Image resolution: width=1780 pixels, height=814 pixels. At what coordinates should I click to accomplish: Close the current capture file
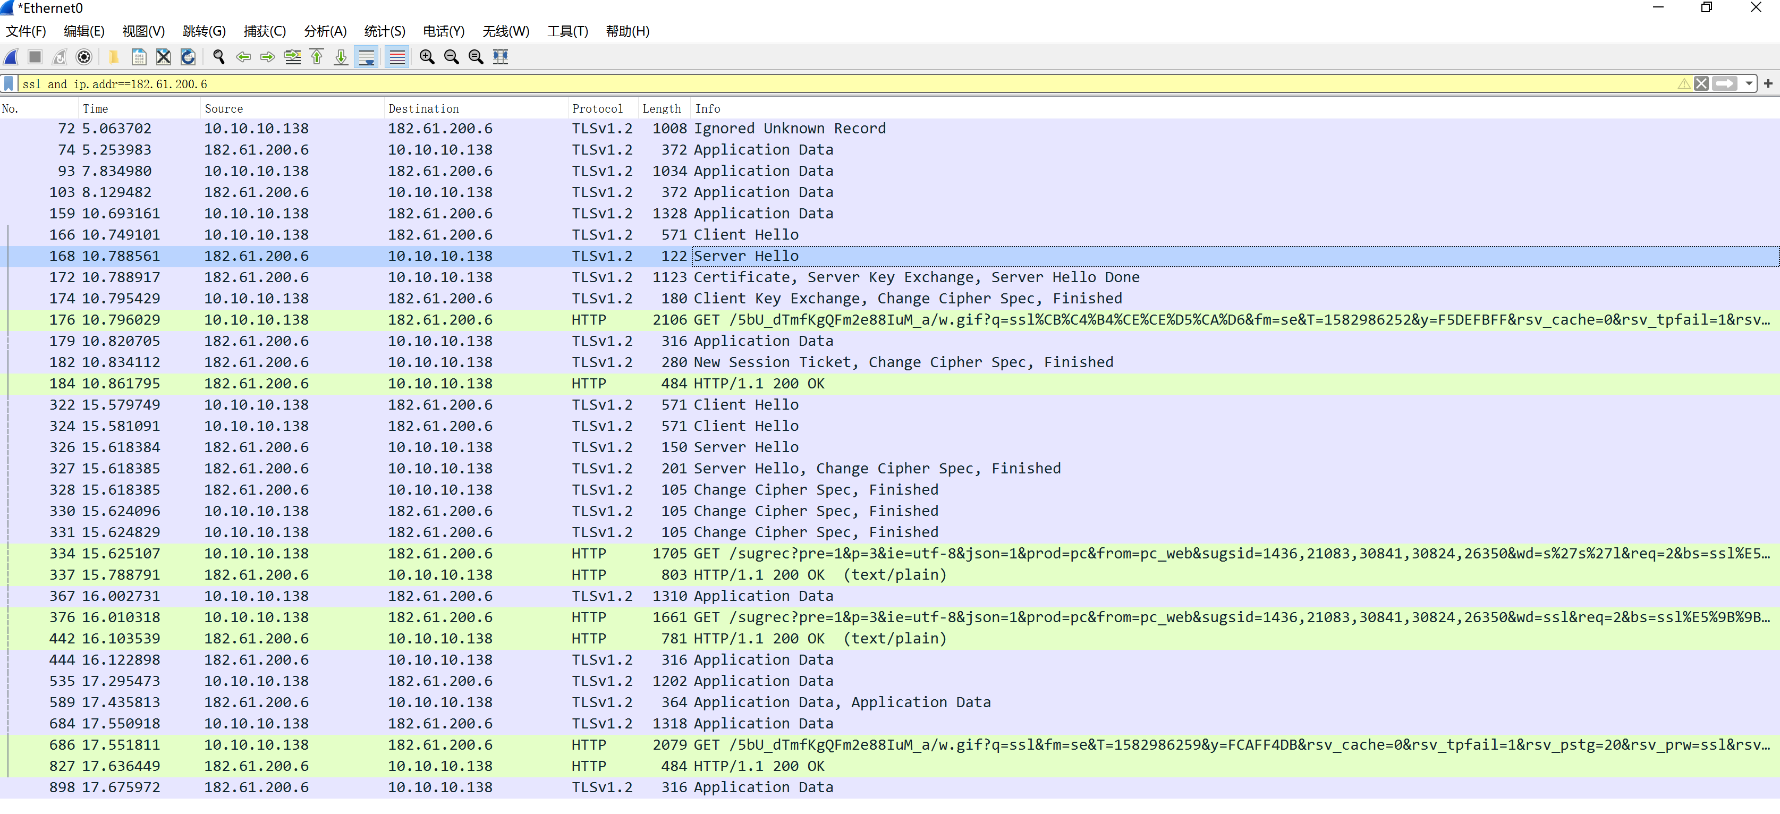pos(163,57)
